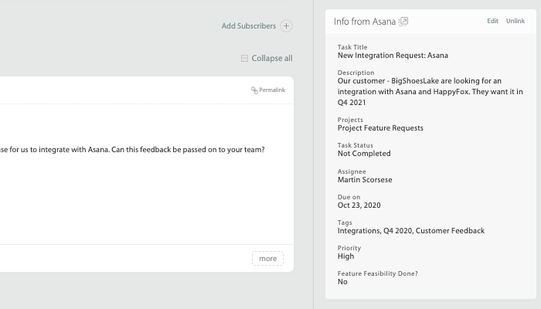This screenshot has width=541, height=309.
Task: Click the ticket message about integrating with Asana
Action: [132, 150]
